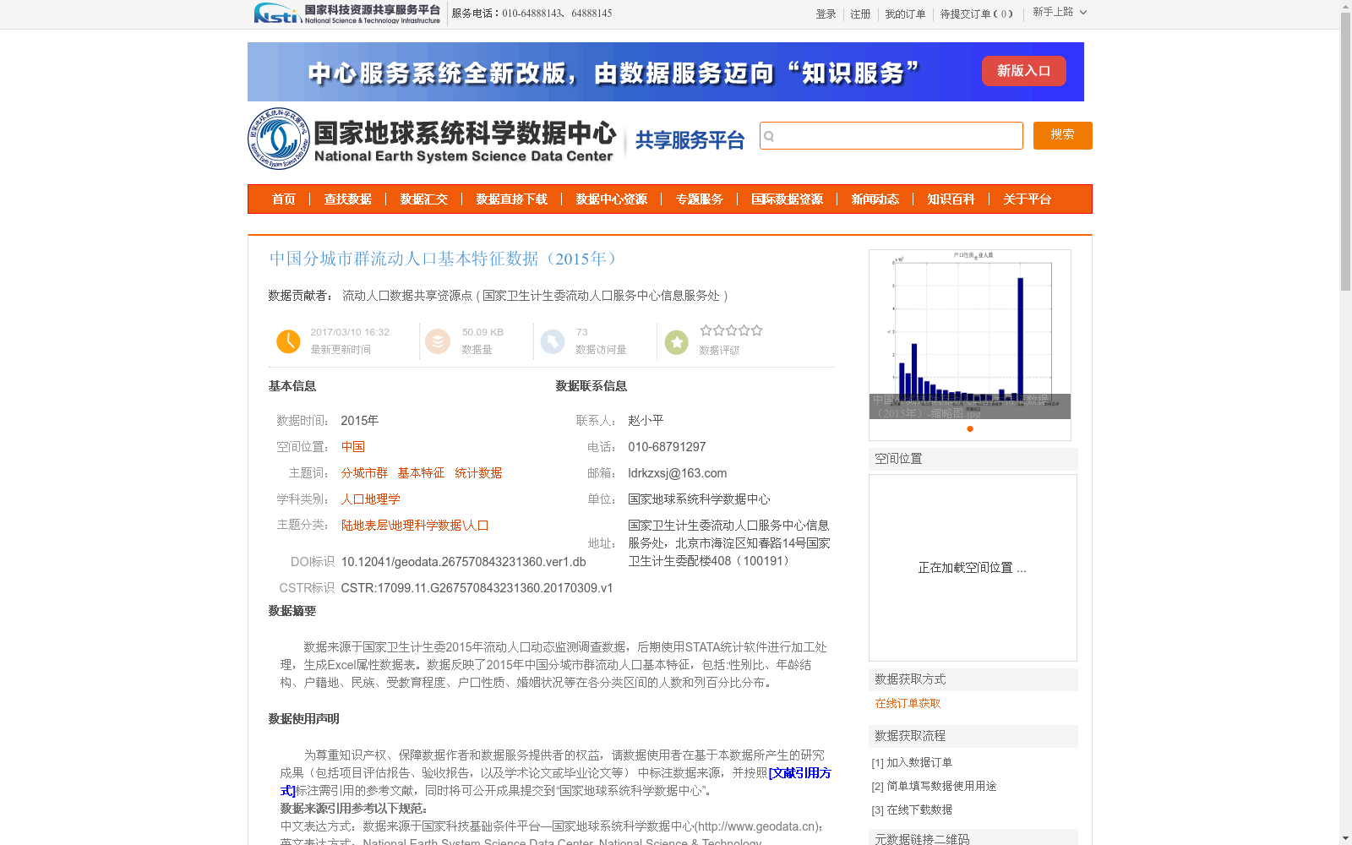
Task: Open the 首页 menu item
Action: pos(284,199)
